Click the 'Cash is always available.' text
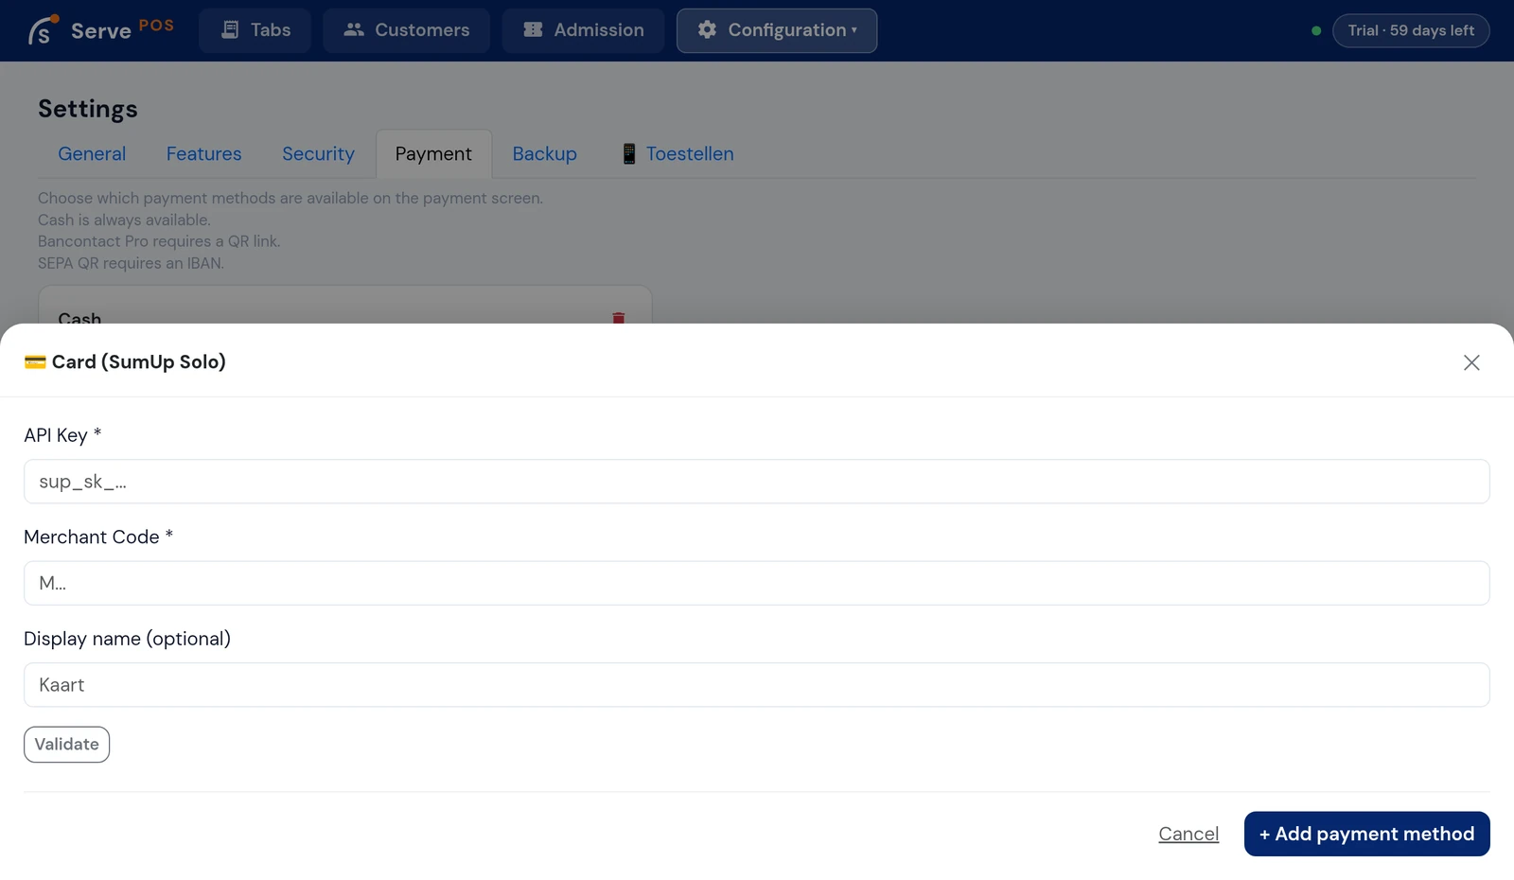Image resolution: width=1514 pixels, height=880 pixels. [124, 220]
